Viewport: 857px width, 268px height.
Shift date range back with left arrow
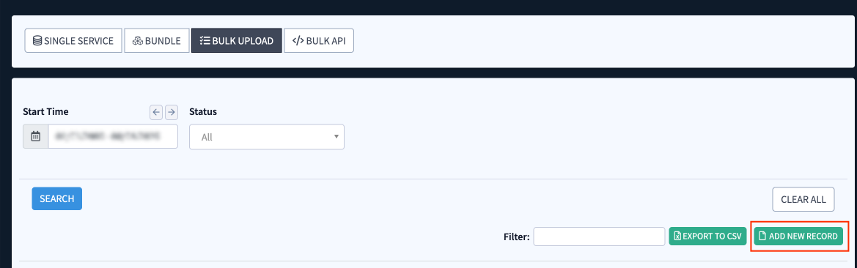(156, 112)
